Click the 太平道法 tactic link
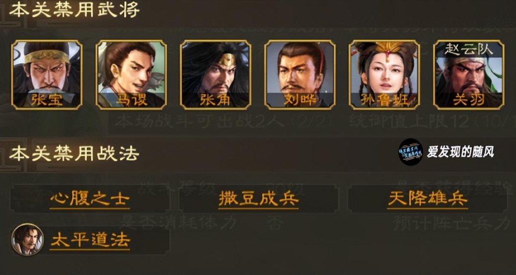 coord(90,240)
